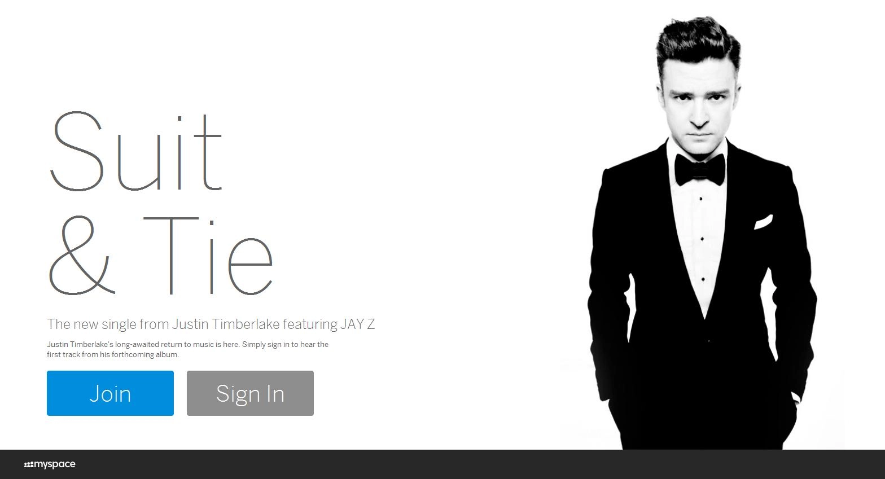Select the large "Suit" headline word

click(135, 151)
